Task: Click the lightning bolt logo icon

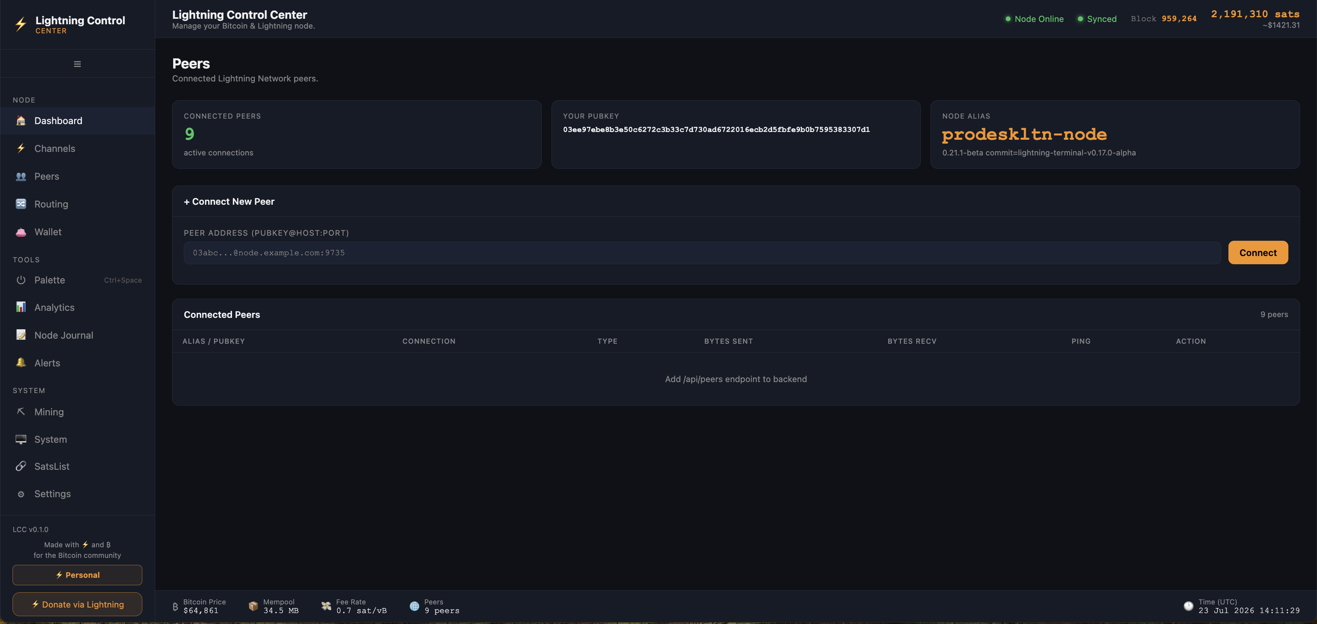Action: 21,24
